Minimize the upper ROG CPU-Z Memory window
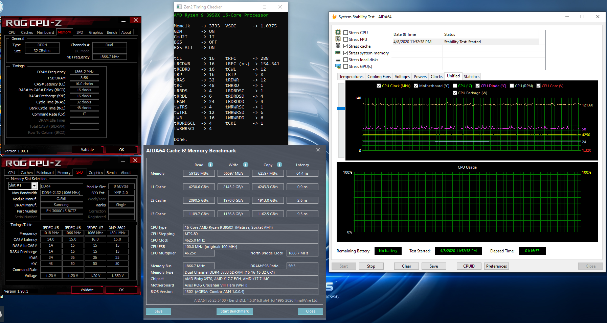The width and height of the screenshot is (607, 323). pyautogui.click(x=124, y=21)
